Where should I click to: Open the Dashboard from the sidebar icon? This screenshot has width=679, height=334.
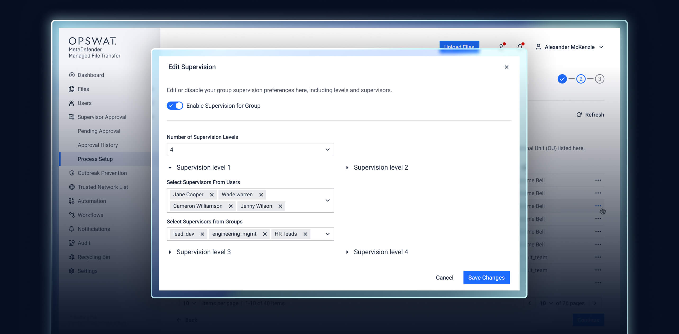[x=72, y=75]
